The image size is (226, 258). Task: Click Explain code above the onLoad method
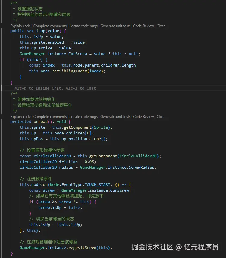[x=20, y=117]
